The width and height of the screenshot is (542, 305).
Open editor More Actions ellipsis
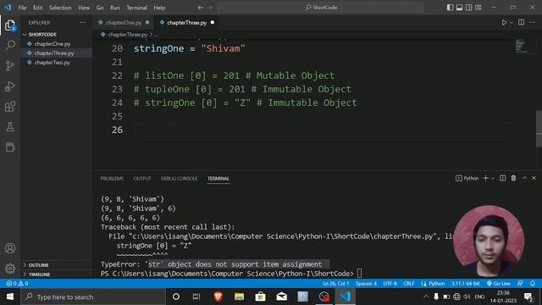[533, 23]
